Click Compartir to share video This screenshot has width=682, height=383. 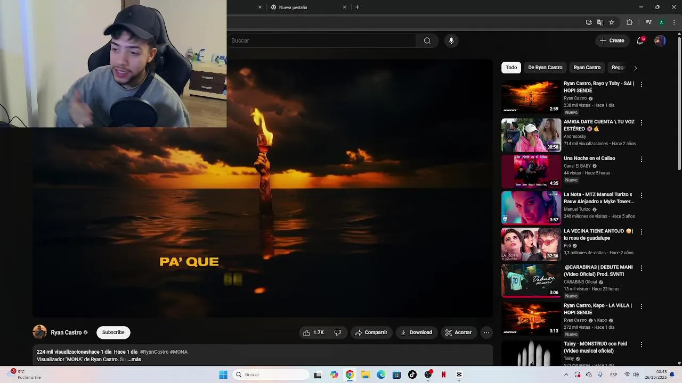[371, 332]
